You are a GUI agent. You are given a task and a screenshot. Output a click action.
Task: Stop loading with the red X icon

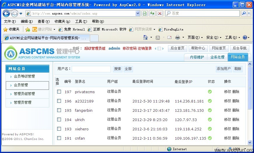point(160,14)
